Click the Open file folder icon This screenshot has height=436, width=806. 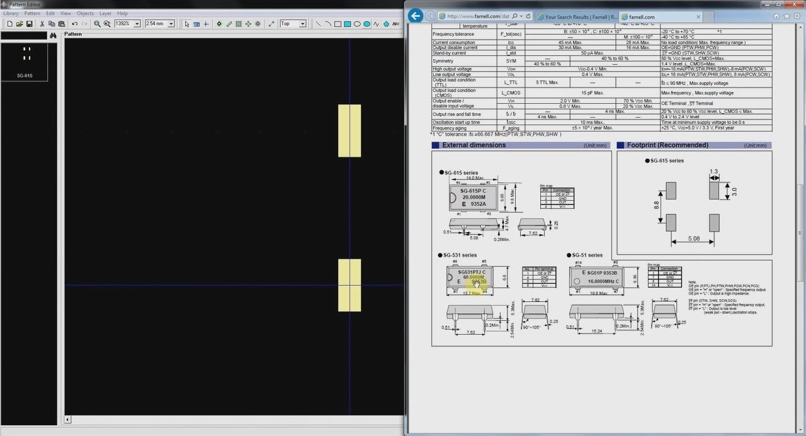(20, 24)
